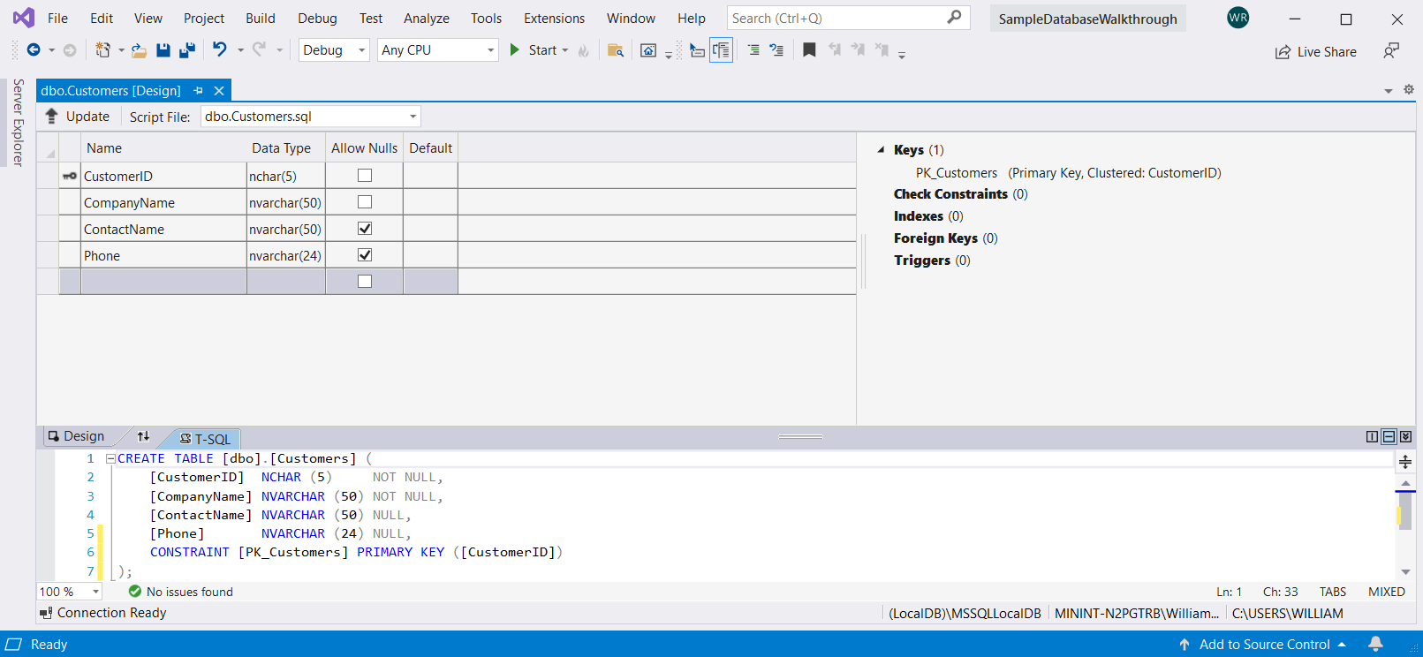Uncheck Allow Nulls for Phone row
1423x657 pixels.
[365, 255]
